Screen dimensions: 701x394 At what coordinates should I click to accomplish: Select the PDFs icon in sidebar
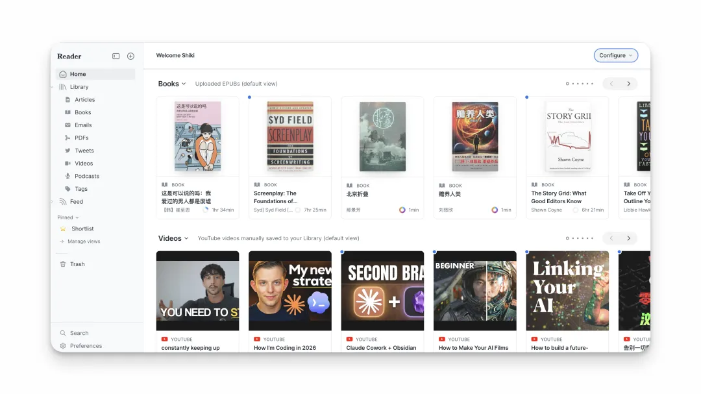pos(68,138)
